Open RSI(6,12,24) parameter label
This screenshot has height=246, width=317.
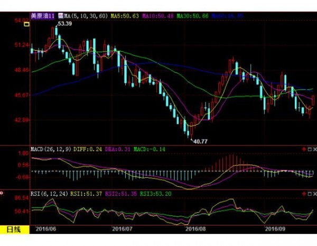pyautogui.click(x=50, y=193)
